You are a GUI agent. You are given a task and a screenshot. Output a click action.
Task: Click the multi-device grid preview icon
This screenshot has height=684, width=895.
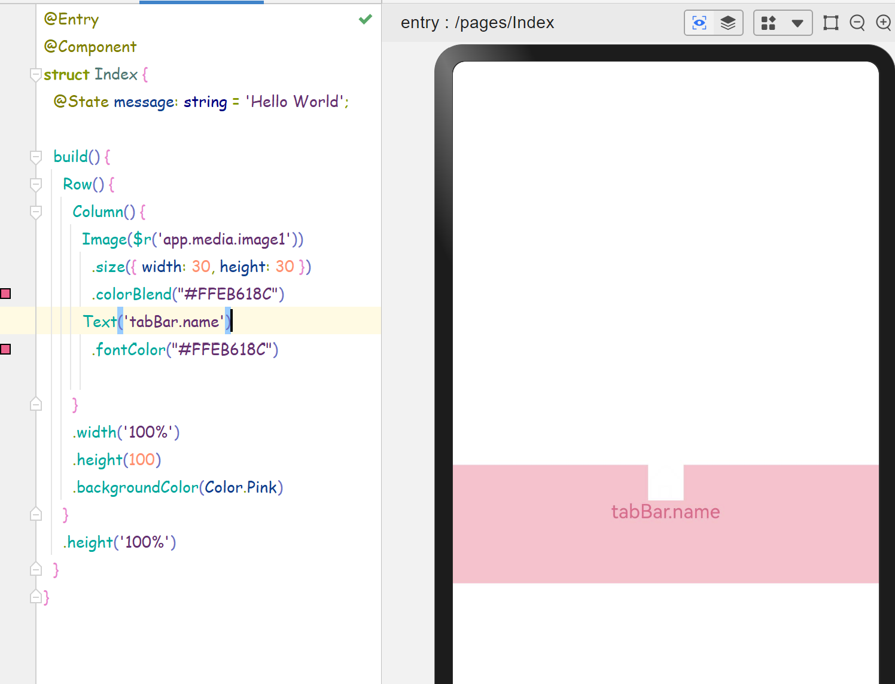768,23
